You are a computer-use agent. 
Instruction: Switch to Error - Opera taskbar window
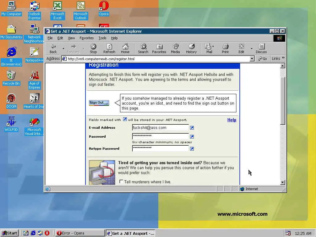click(80, 233)
